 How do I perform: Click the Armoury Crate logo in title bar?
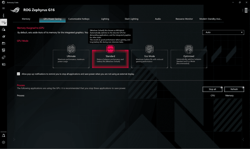4,2
